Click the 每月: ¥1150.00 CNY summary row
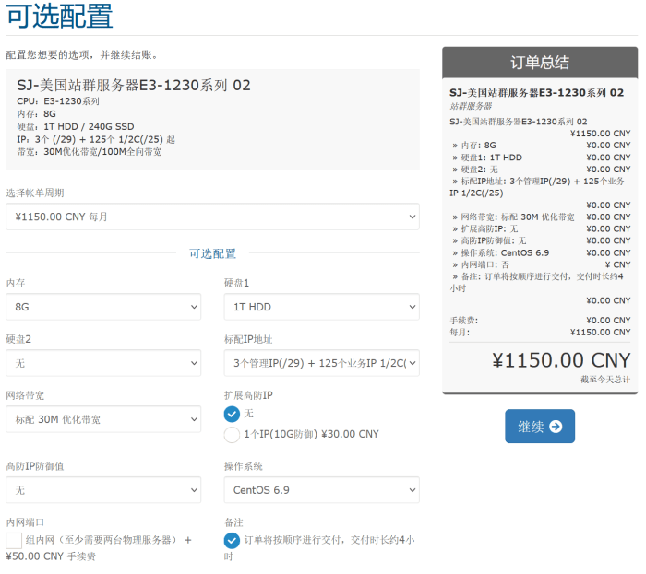 540,333
